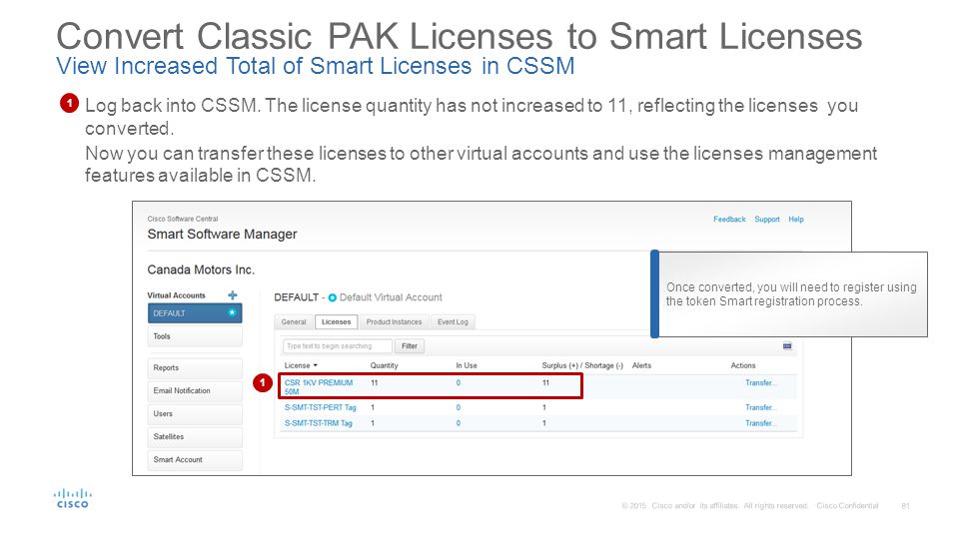Click the Filter button
The width and height of the screenshot is (959, 539).
410,346
